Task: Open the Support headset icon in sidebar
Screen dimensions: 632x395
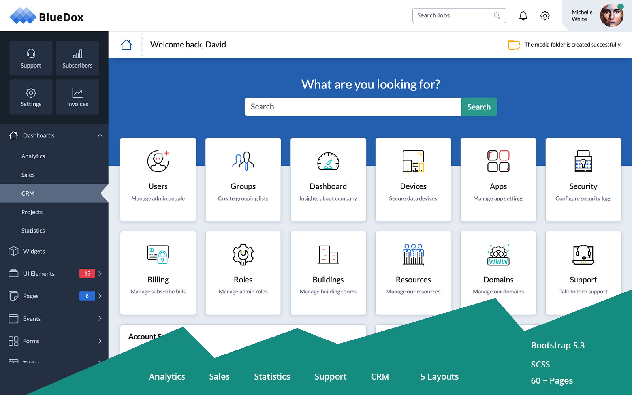Action: [31, 54]
